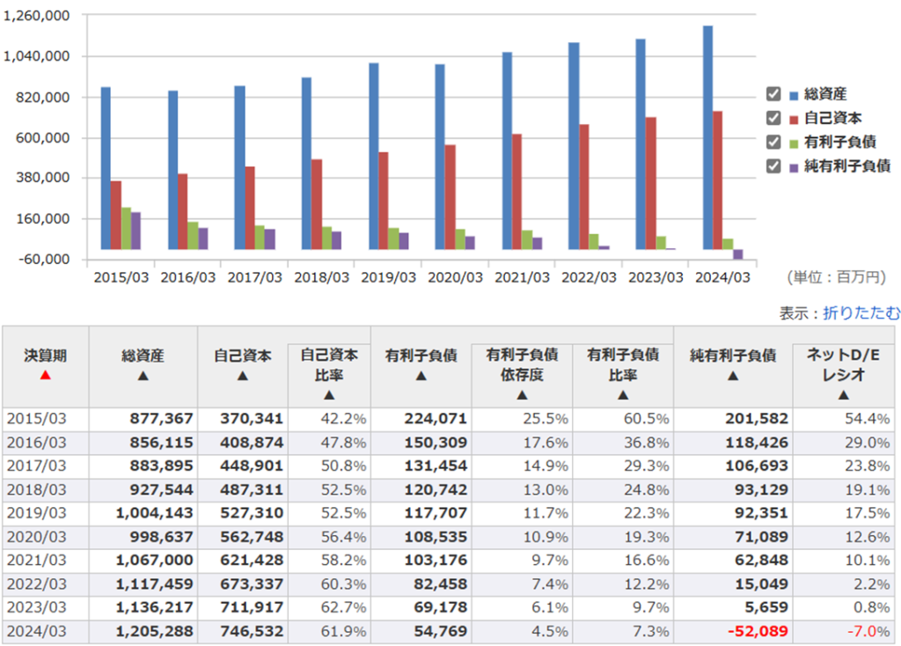Sort by 純有利子負債 column arrow

732,376
